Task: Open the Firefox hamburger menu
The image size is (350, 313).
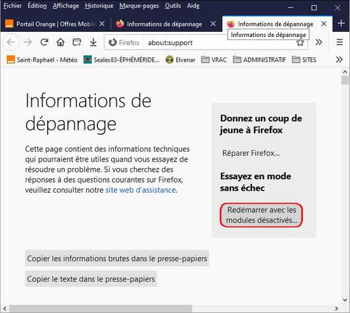Action: [x=340, y=42]
